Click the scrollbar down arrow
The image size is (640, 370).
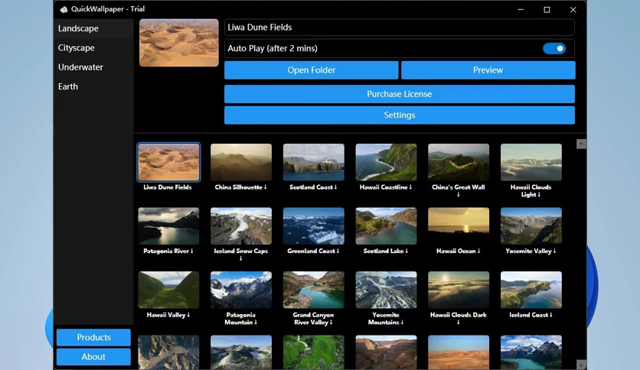point(581,364)
